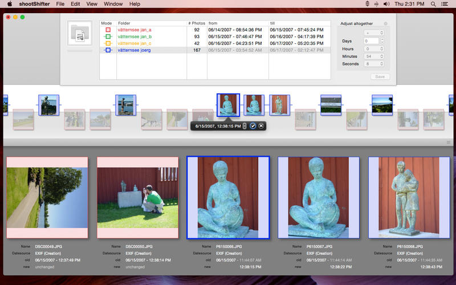
Task: Open Spotlight search in the menu bar
Action: point(435,4)
